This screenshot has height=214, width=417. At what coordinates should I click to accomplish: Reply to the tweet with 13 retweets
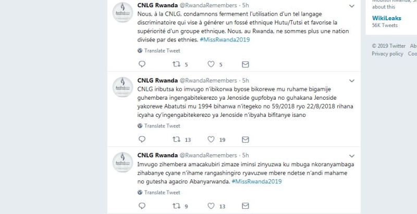pyautogui.click(x=142, y=139)
